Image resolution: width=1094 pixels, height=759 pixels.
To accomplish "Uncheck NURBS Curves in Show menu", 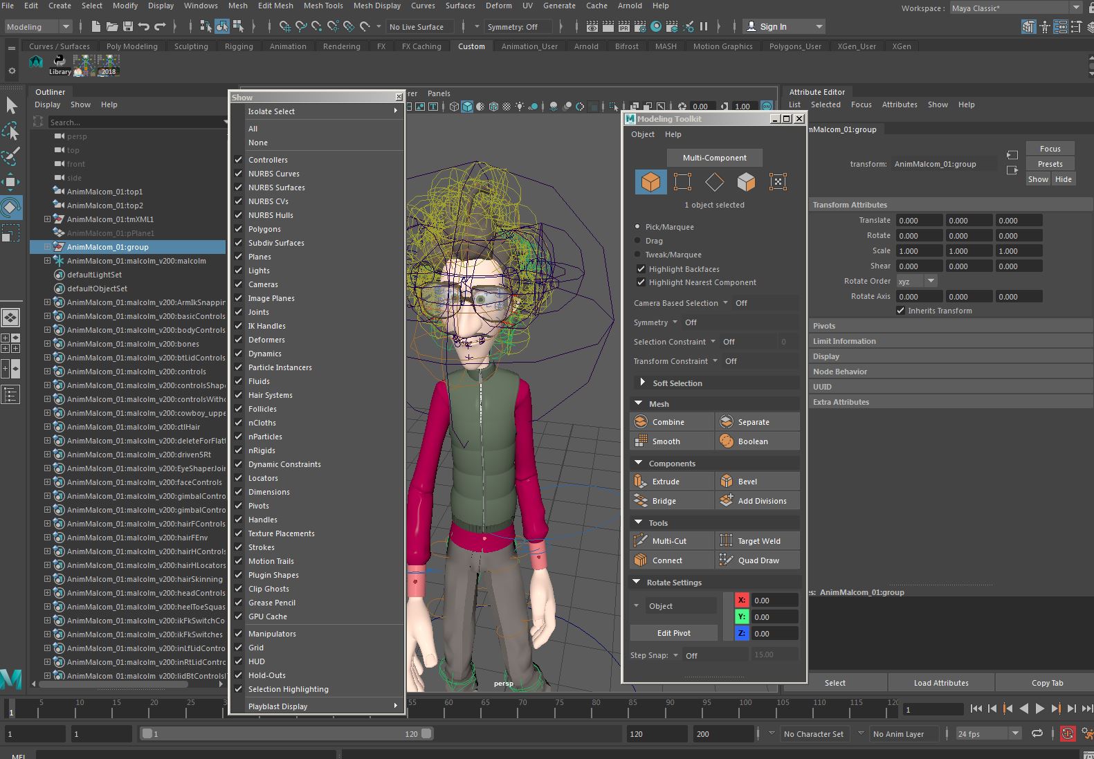I will point(274,174).
